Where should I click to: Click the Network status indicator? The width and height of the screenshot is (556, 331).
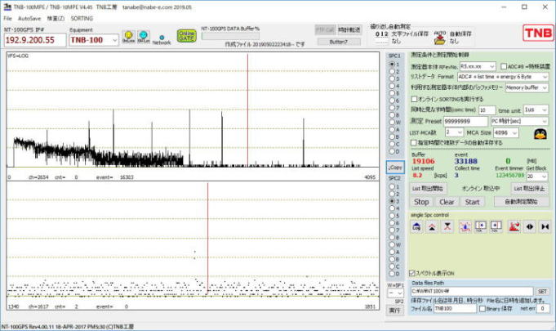pyautogui.click(x=162, y=39)
